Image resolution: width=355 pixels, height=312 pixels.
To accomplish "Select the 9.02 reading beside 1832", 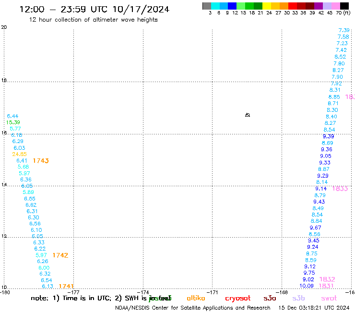I will [x=308, y=279].
